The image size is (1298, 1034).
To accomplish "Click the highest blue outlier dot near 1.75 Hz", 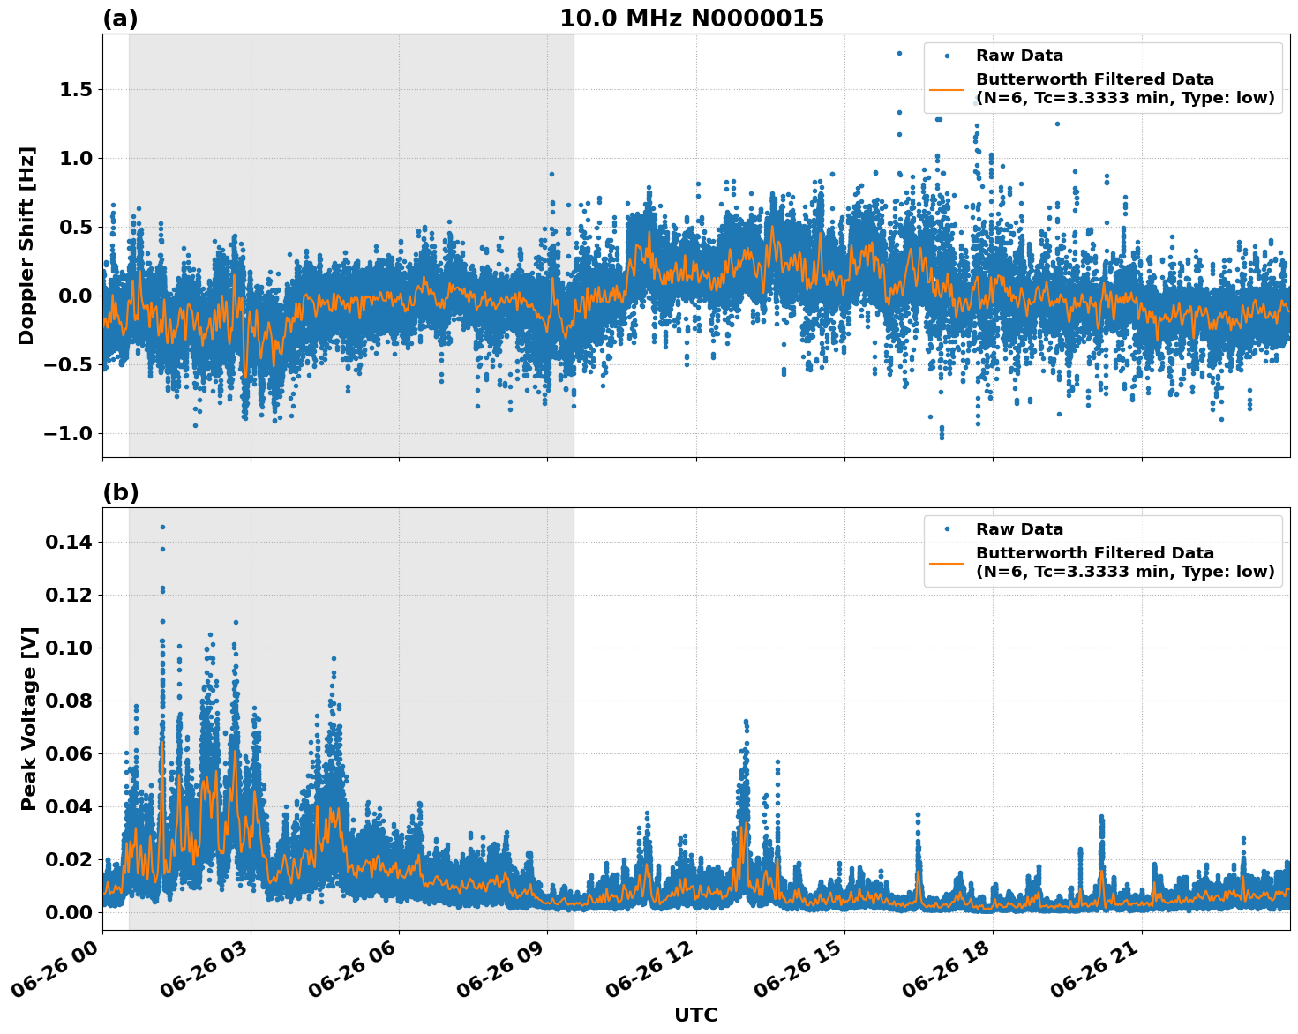I will pyautogui.click(x=898, y=52).
